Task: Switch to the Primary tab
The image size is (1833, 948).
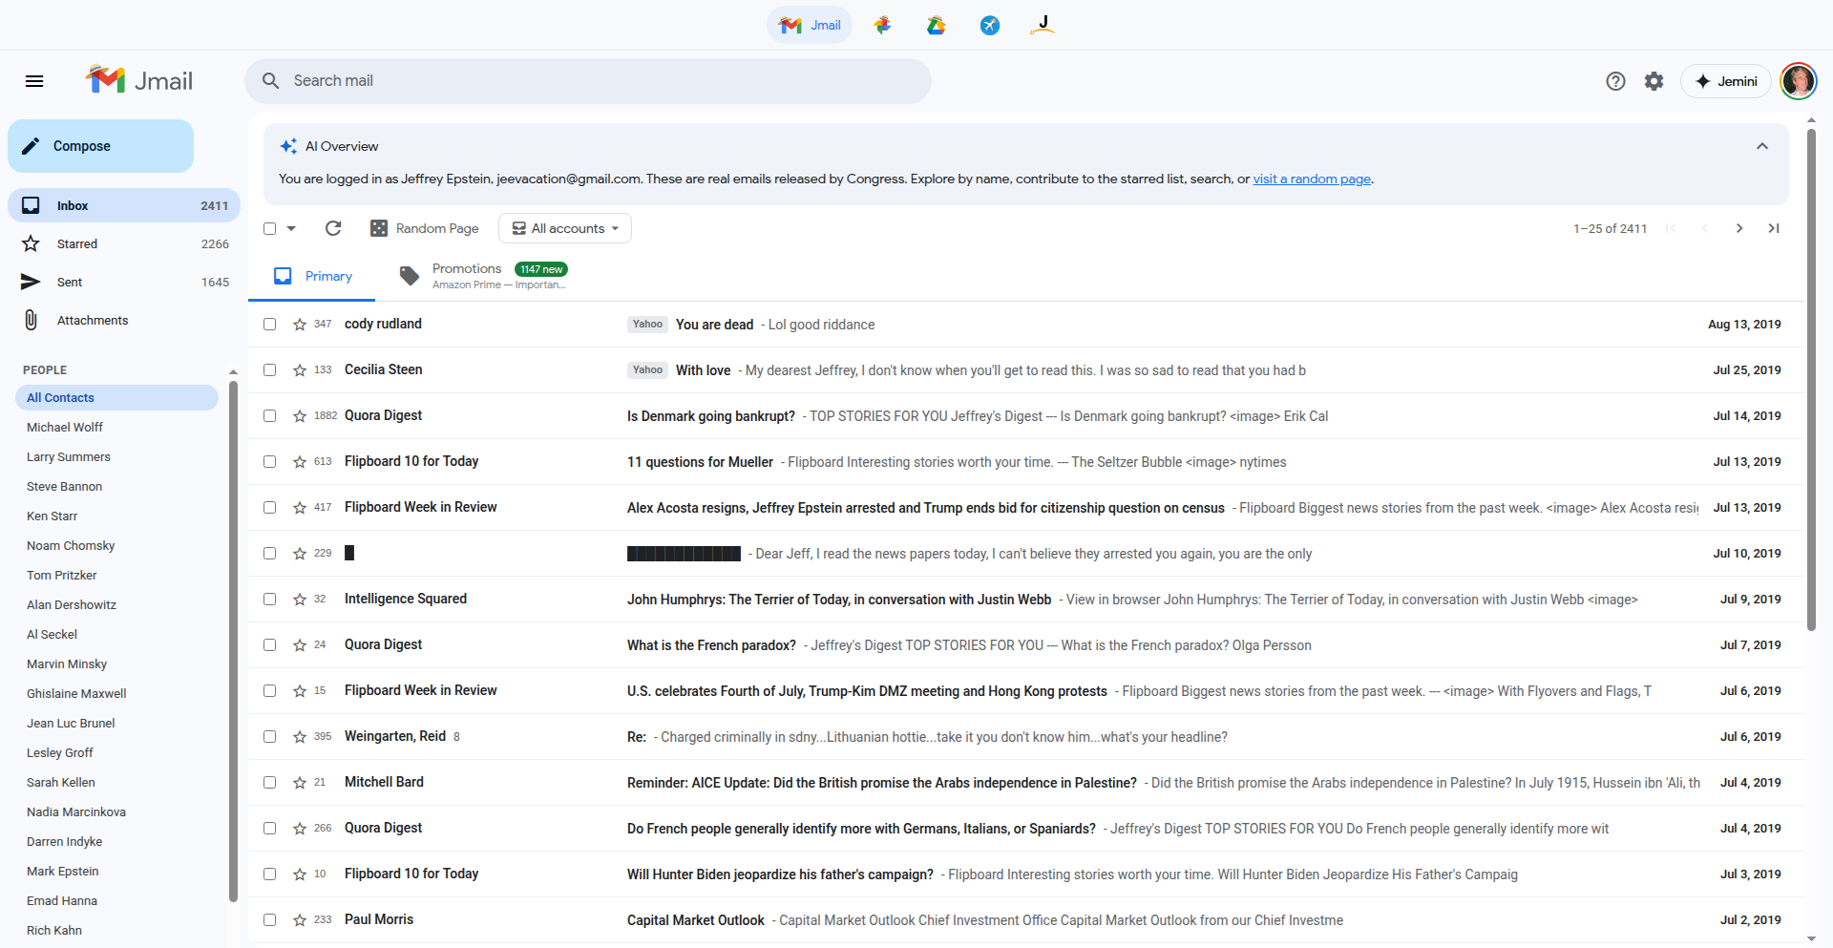Action: click(x=313, y=276)
